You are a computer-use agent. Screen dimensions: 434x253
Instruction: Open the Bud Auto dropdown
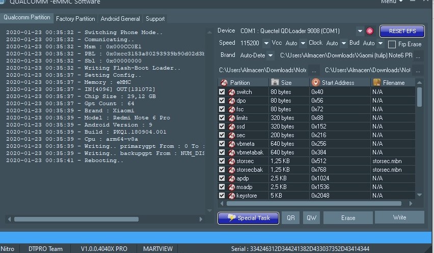381,43
